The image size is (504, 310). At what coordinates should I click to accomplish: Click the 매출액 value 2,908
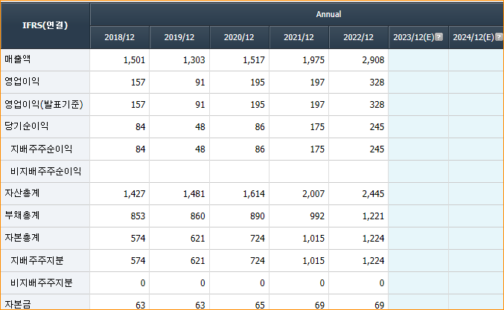click(373, 60)
